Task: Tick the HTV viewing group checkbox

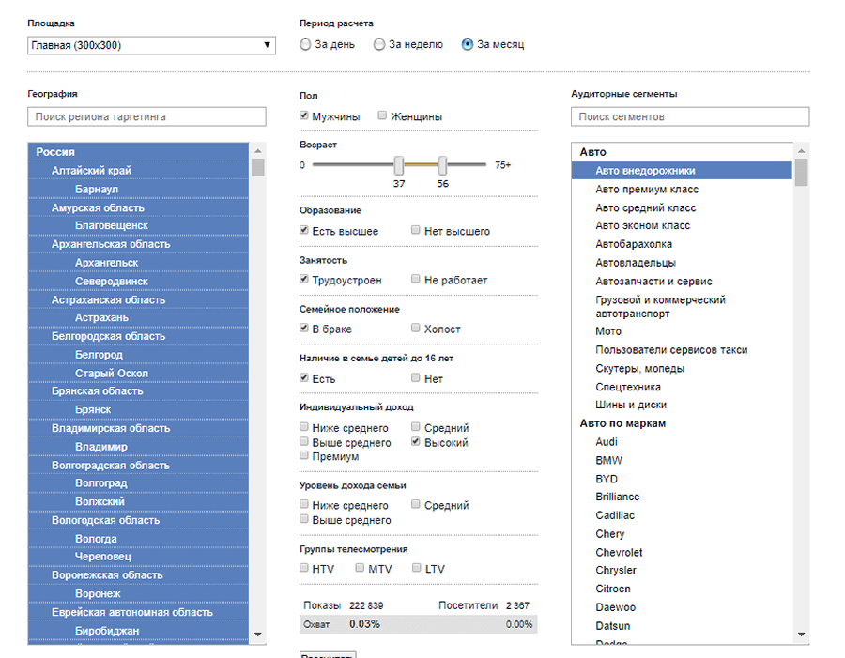Action: coord(305,568)
